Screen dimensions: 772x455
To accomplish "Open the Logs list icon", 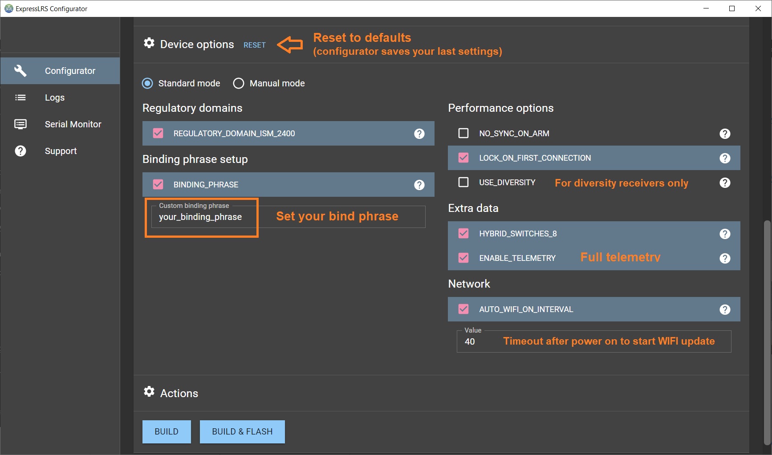I will coord(20,97).
